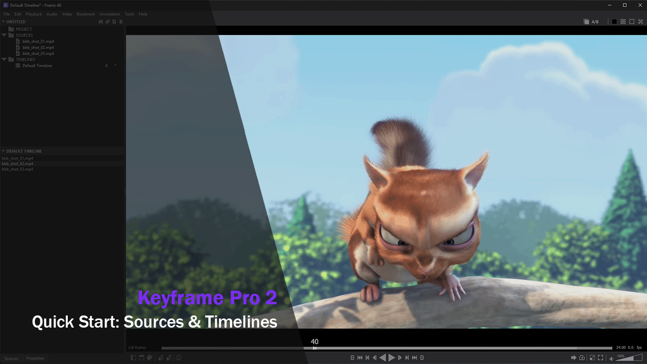Click the first bookmark arrow icon in the bottom bar

click(x=161, y=358)
